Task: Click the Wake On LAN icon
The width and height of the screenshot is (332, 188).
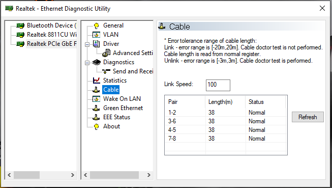Action: [96, 99]
